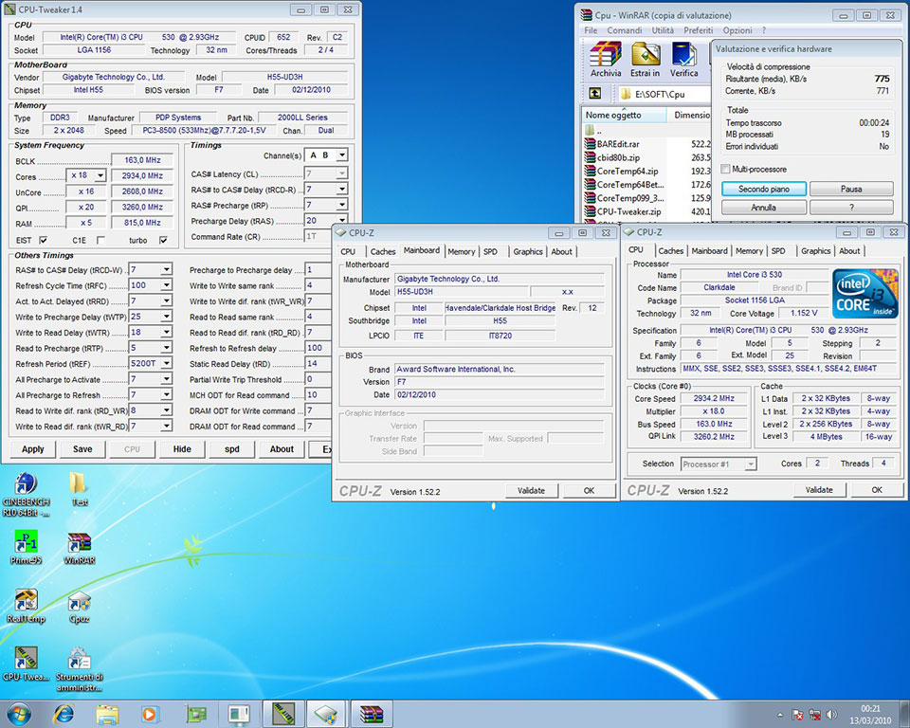The image size is (910, 728).
Task: Open the Refresh Cycle Time (tRFC) dropdown
Action: (x=167, y=285)
